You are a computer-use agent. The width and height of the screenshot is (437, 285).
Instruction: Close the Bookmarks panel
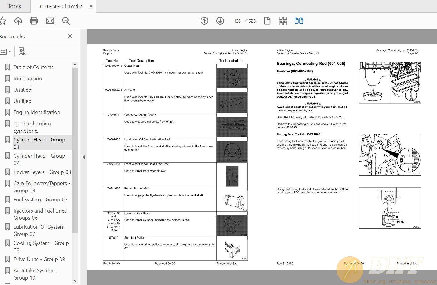[70, 36]
